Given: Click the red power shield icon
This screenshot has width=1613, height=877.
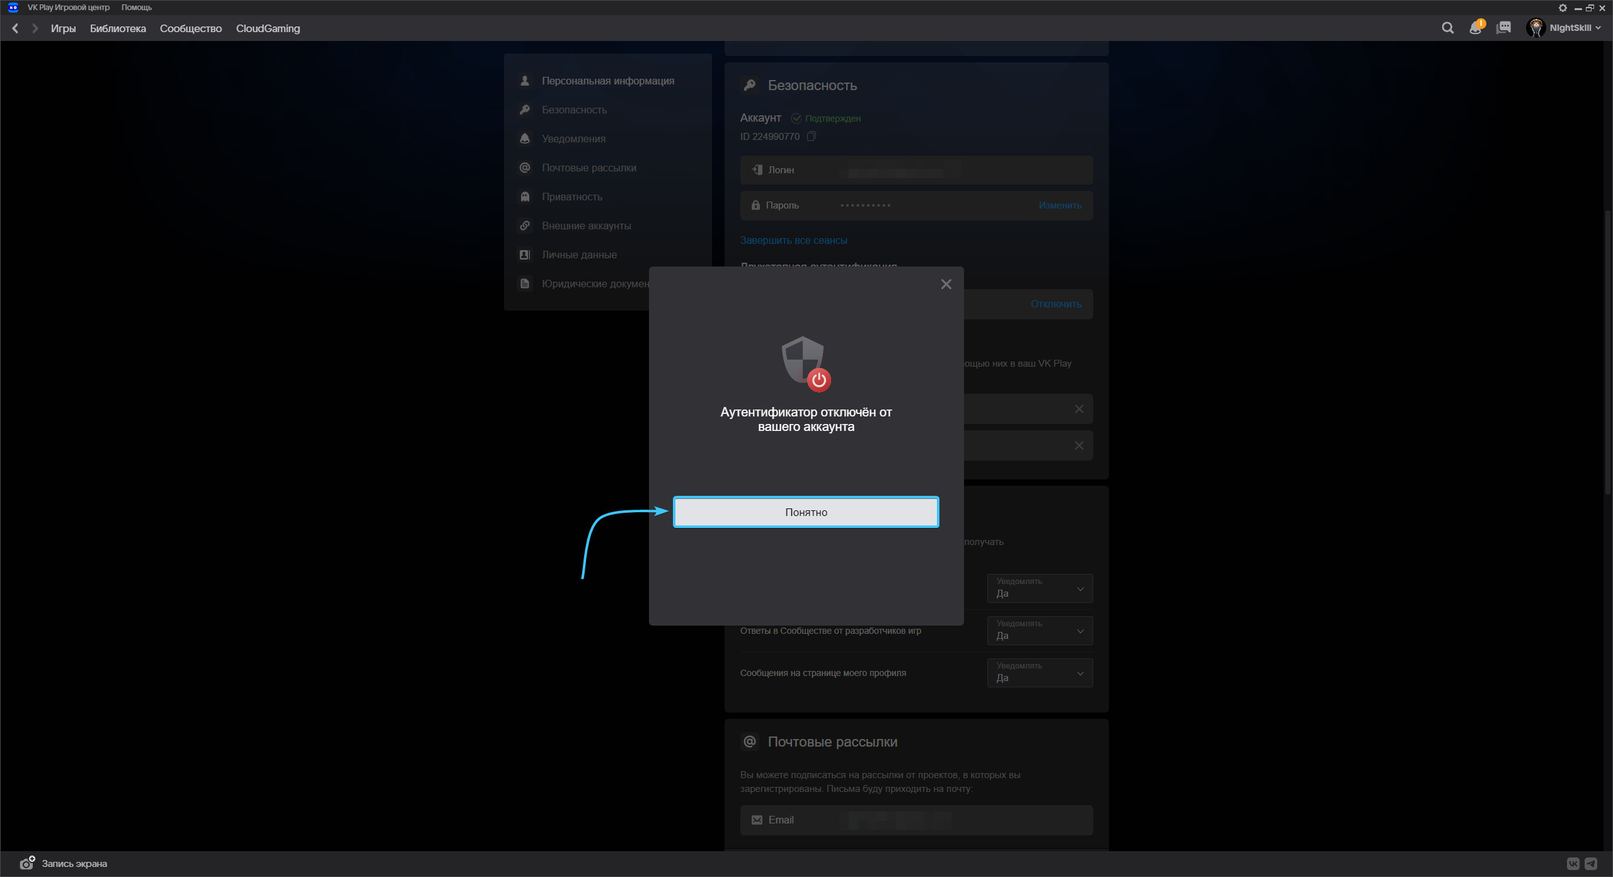Looking at the screenshot, I should pyautogui.click(x=806, y=364).
